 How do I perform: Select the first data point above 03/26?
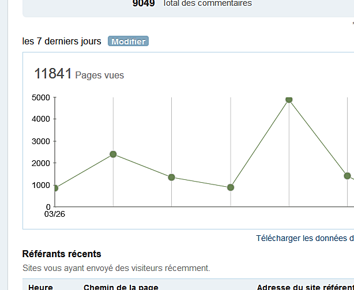pyautogui.click(x=55, y=188)
